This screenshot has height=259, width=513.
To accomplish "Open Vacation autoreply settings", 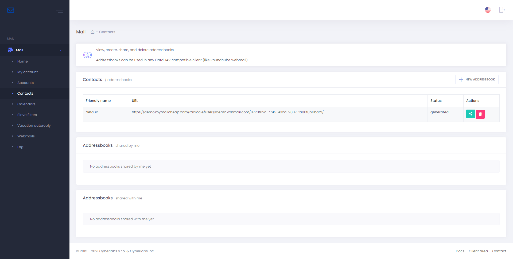I will (34, 126).
